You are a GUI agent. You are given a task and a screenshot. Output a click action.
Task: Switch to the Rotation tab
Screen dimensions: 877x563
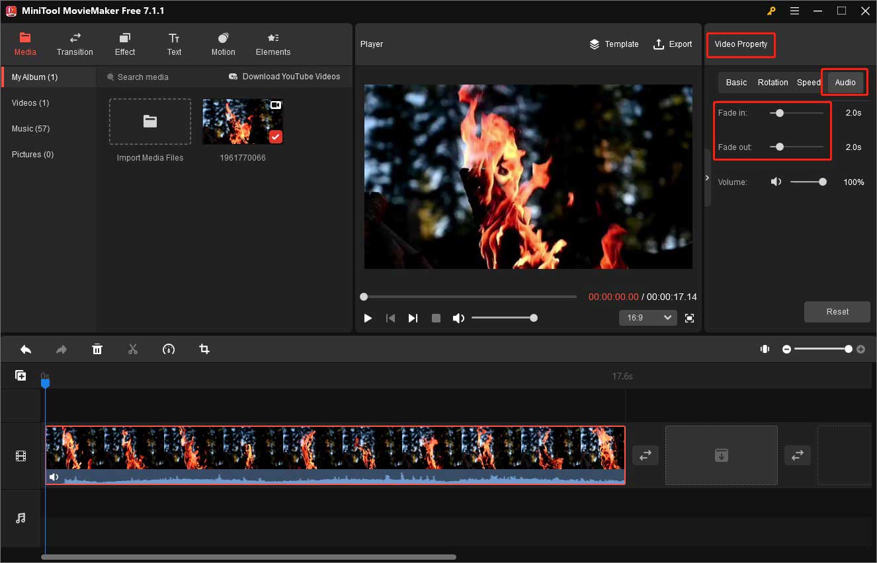(773, 83)
